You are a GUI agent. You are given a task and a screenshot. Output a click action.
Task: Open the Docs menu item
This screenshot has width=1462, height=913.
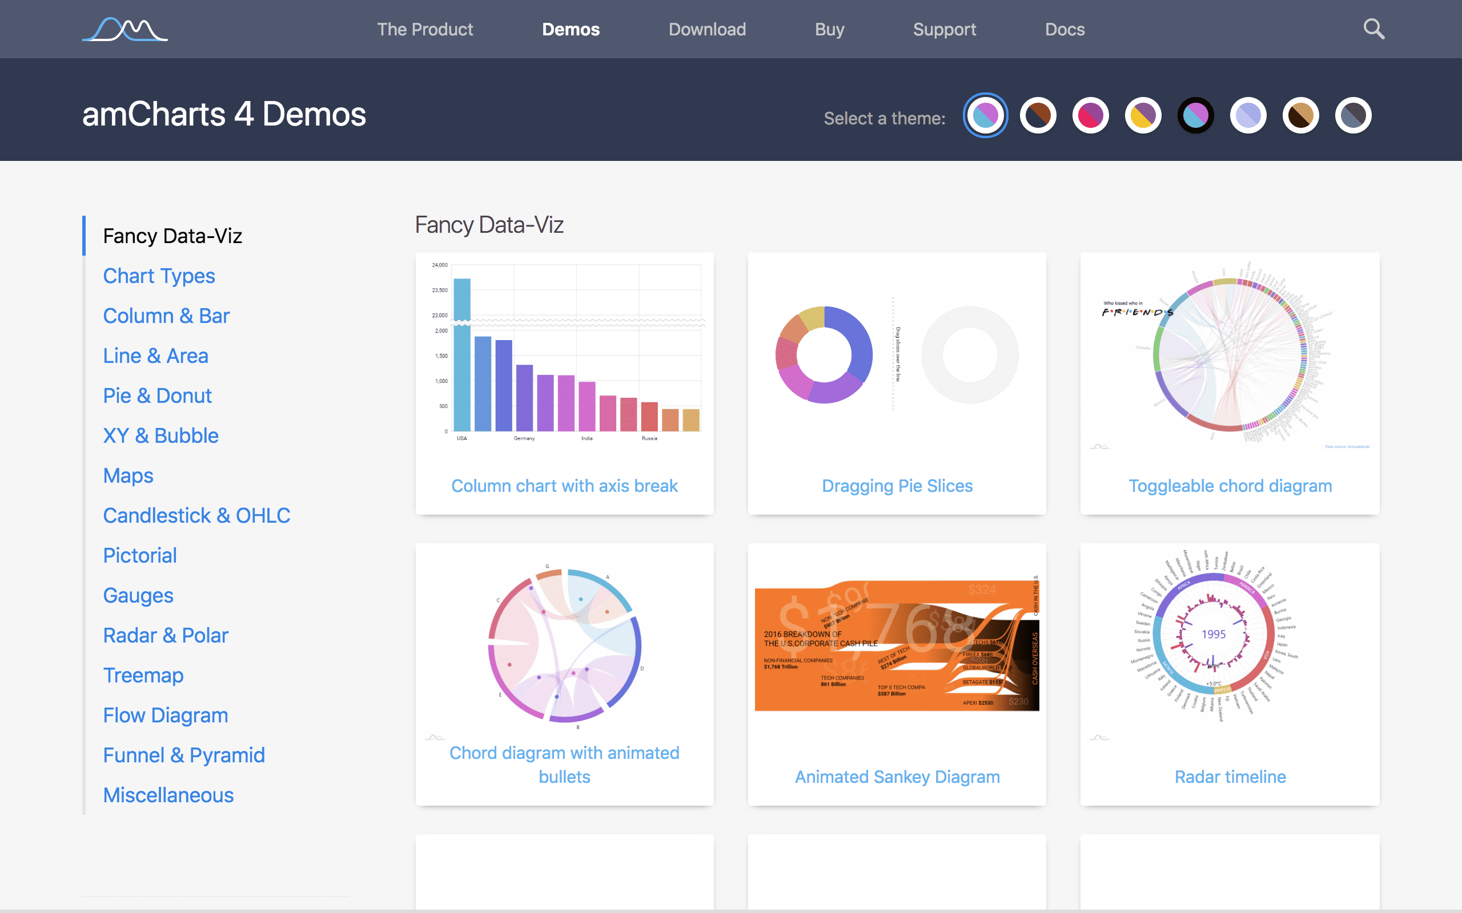1065,29
